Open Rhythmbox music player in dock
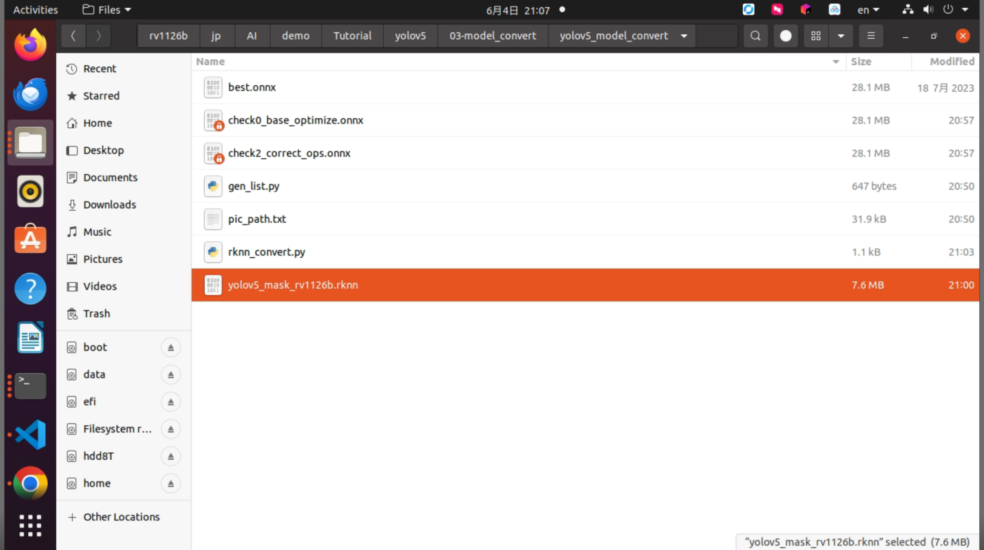Viewport: 984px width, 550px height. [30, 192]
